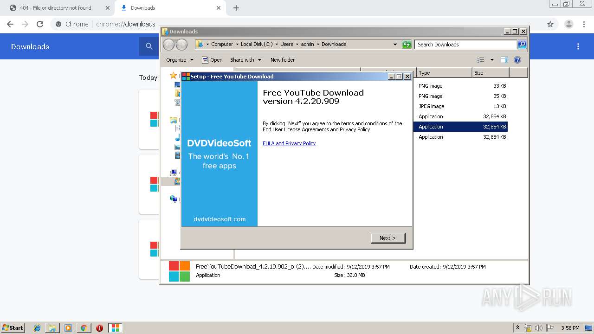This screenshot has height=334, width=594.
Task: Expand the arrow before Computer in breadcrumb
Action: [207, 45]
